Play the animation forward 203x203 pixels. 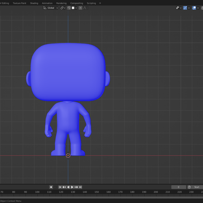[72, 187]
